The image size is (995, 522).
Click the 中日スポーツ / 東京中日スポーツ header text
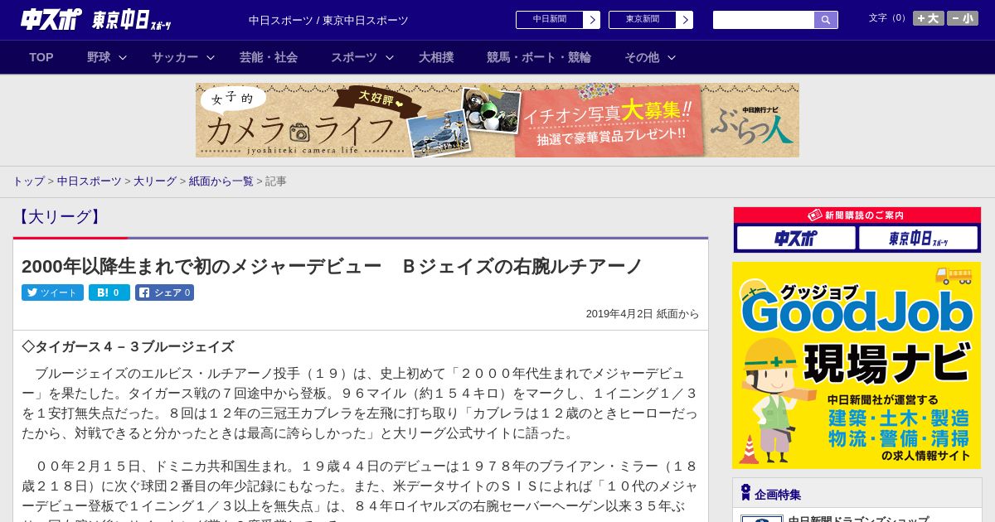pyautogui.click(x=328, y=20)
